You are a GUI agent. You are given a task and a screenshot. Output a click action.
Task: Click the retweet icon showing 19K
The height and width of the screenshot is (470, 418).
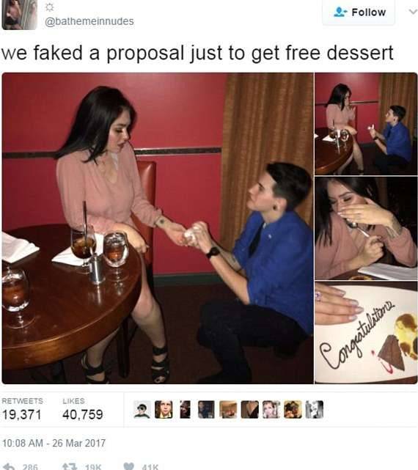[x=67, y=467]
